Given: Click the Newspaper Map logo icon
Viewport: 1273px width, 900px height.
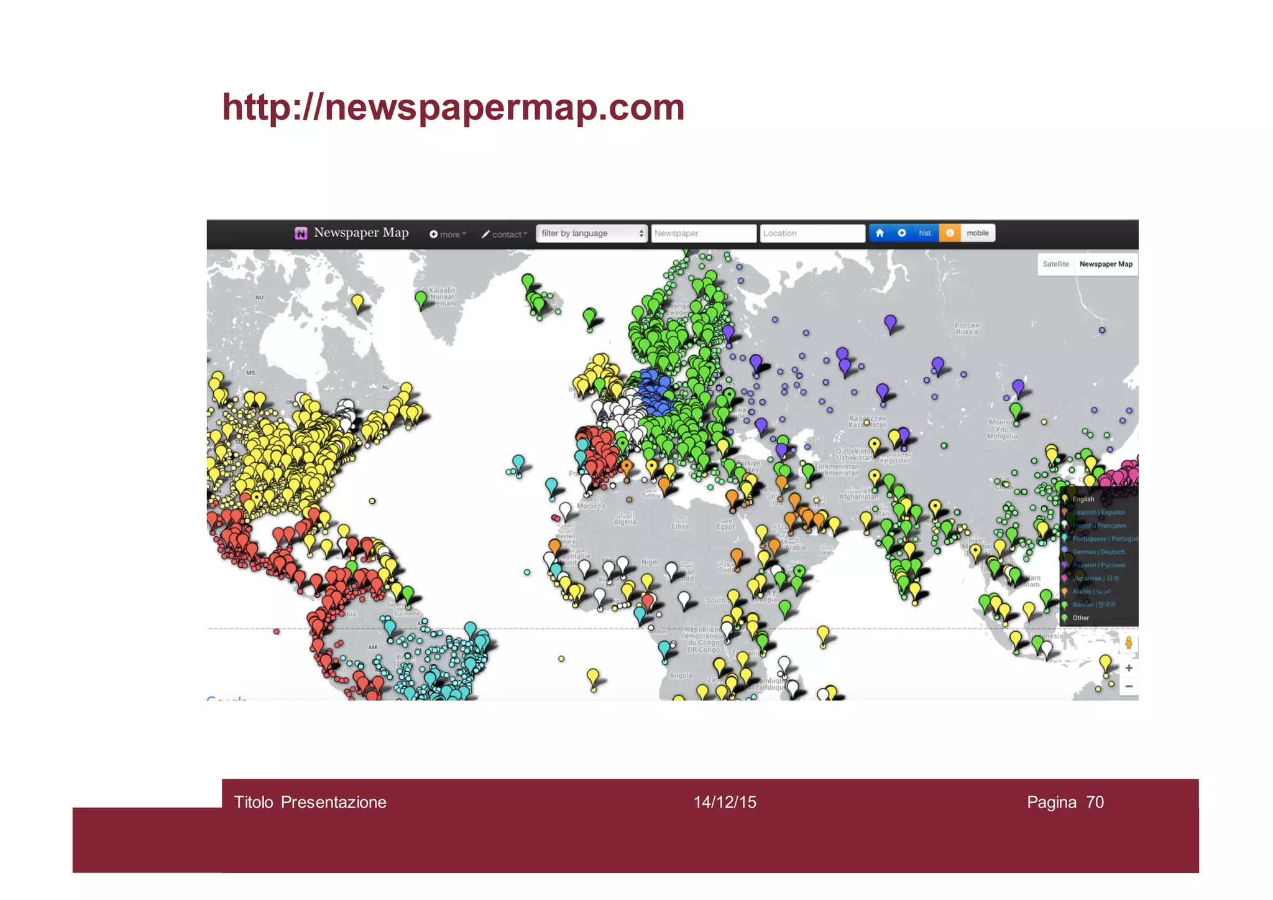Looking at the screenshot, I should 301,233.
